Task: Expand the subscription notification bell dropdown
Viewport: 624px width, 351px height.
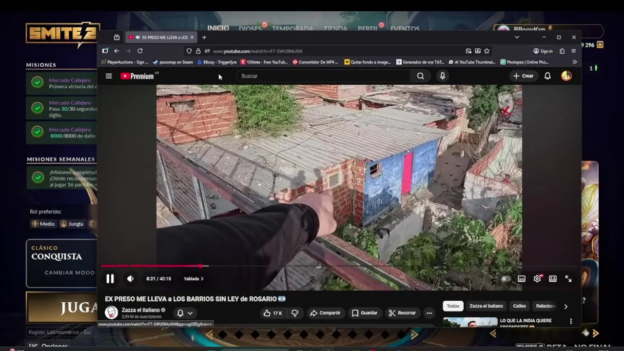Action: coord(185,313)
